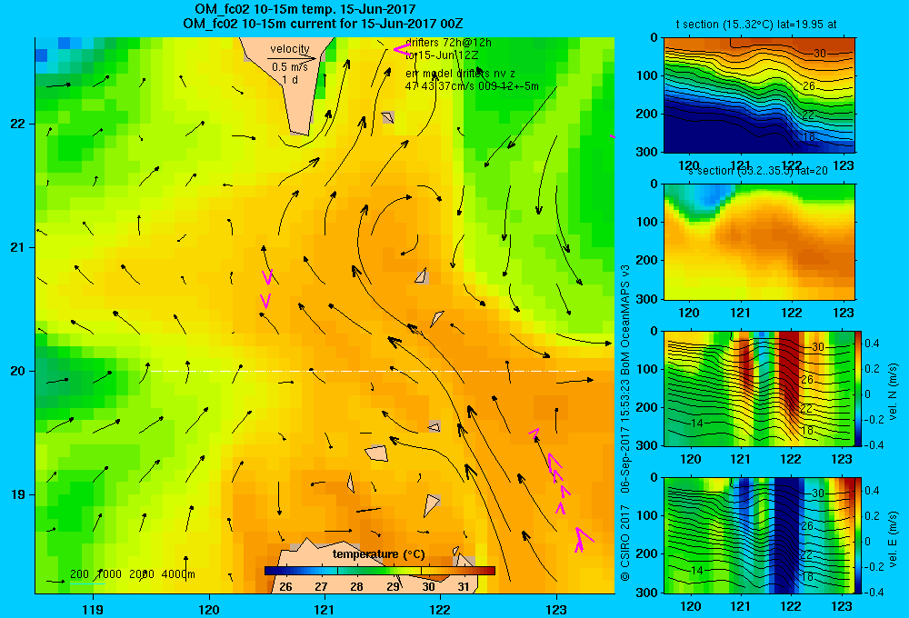Click latitude tick "19" on the main map
The height and width of the screenshot is (618, 909).
pyautogui.click(x=17, y=494)
